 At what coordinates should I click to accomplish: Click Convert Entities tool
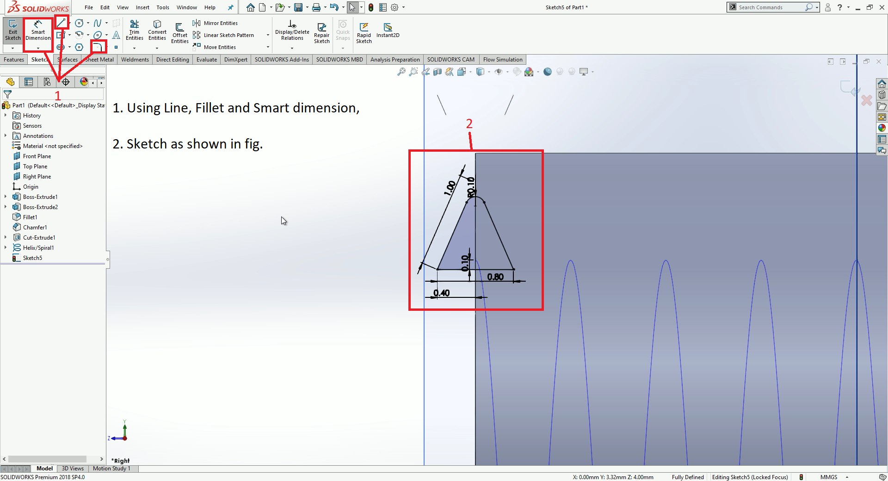click(157, 31)
